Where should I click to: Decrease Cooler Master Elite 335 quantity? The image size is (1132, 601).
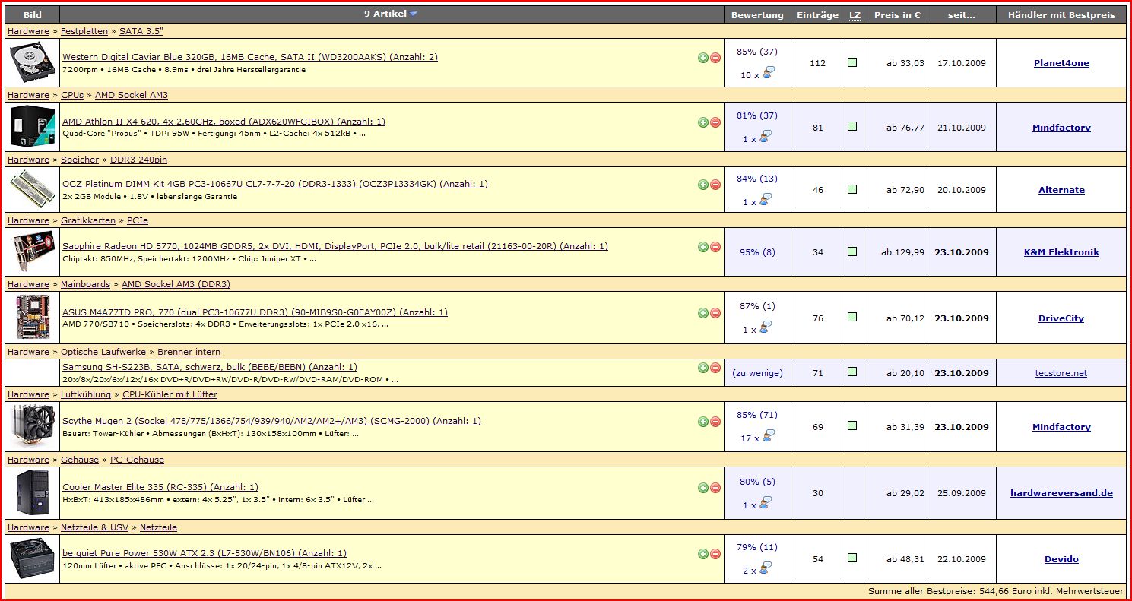click(x=715, y=488)
